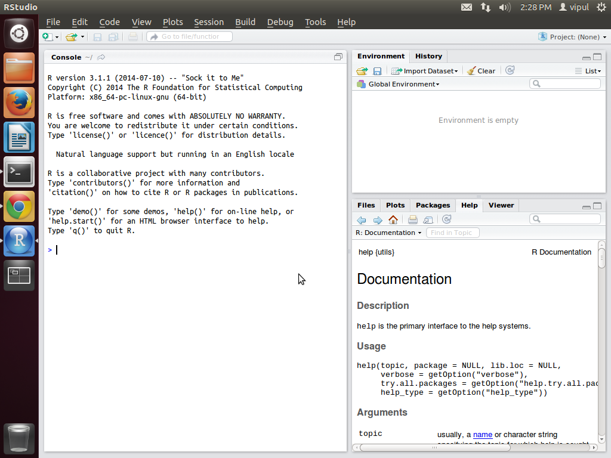Open the Help menu
The height and width of the screenshot is (458, 611).
pos(346,22)
